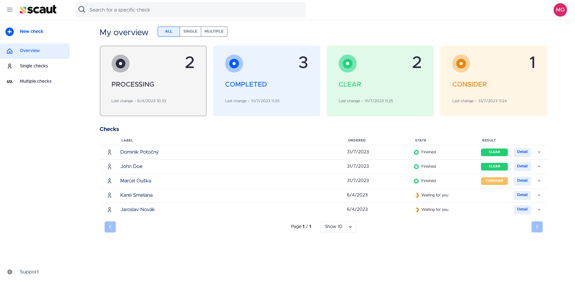The width and height of the screenshot is (575, 282).
Task: Open the MO user avatar
Action: [x=560, y=10]
